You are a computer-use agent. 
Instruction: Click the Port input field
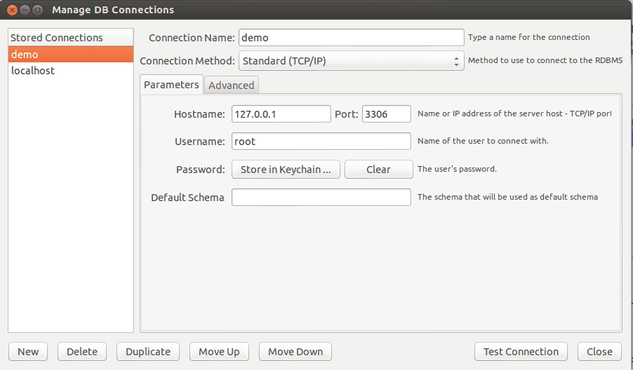tap(387, 114)
